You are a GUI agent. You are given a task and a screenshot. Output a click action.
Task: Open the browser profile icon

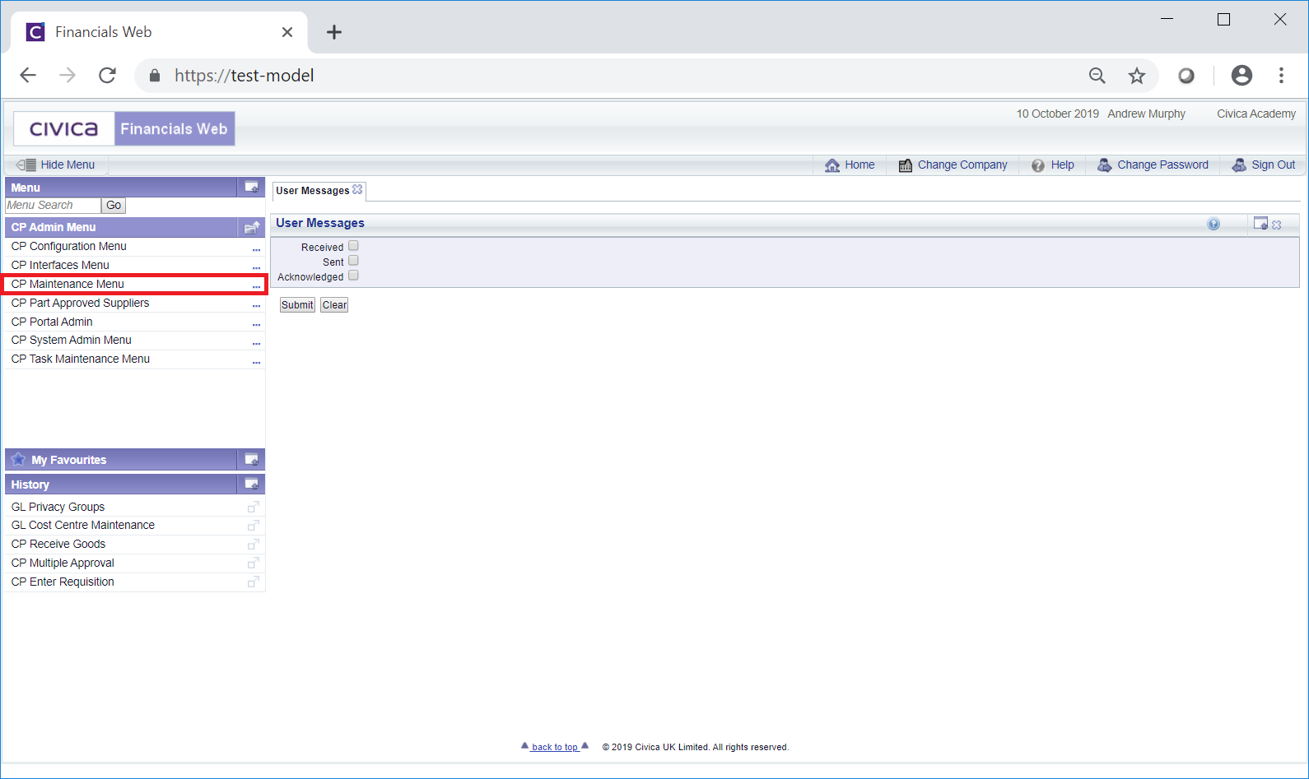(x=1241, y=76)
